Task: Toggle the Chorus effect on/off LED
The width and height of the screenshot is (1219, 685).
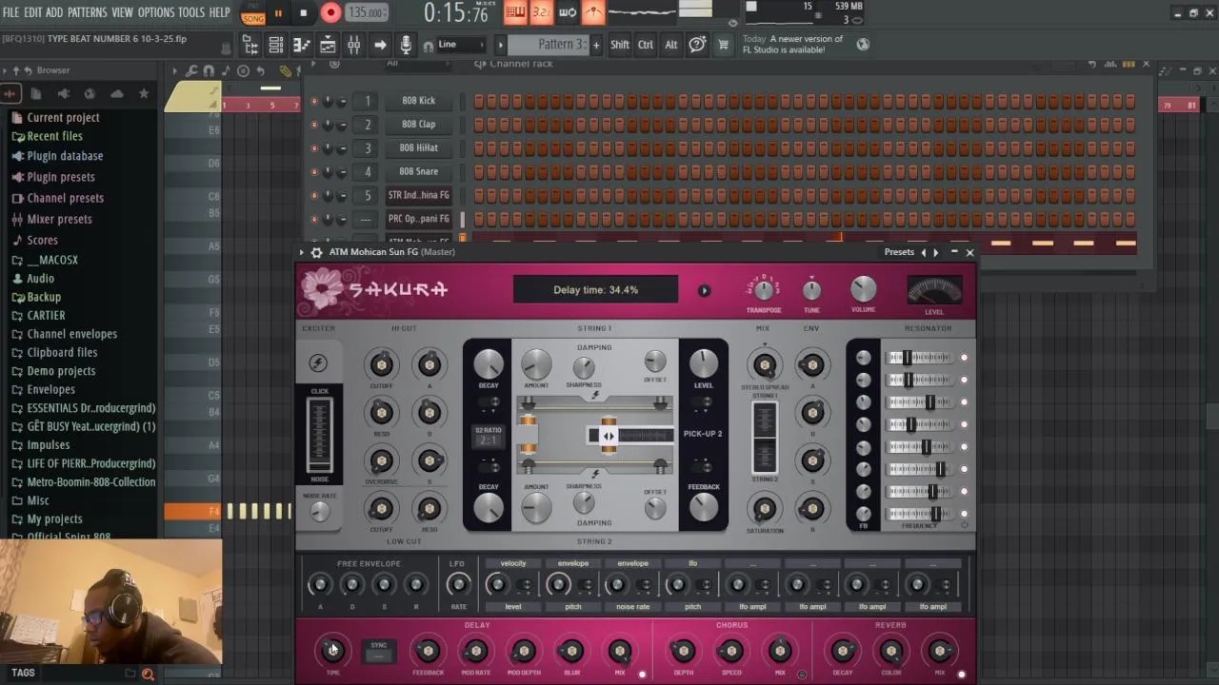Action: pyautogui.click(x=802, y=675)
